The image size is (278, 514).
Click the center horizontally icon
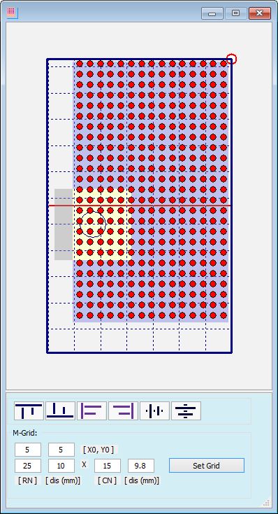tap(154, 411)
